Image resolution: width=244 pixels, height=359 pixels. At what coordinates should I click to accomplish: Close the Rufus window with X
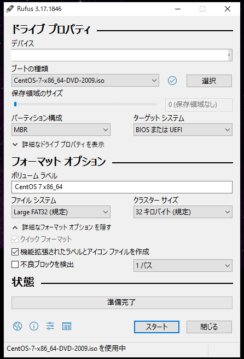[228, 9]
